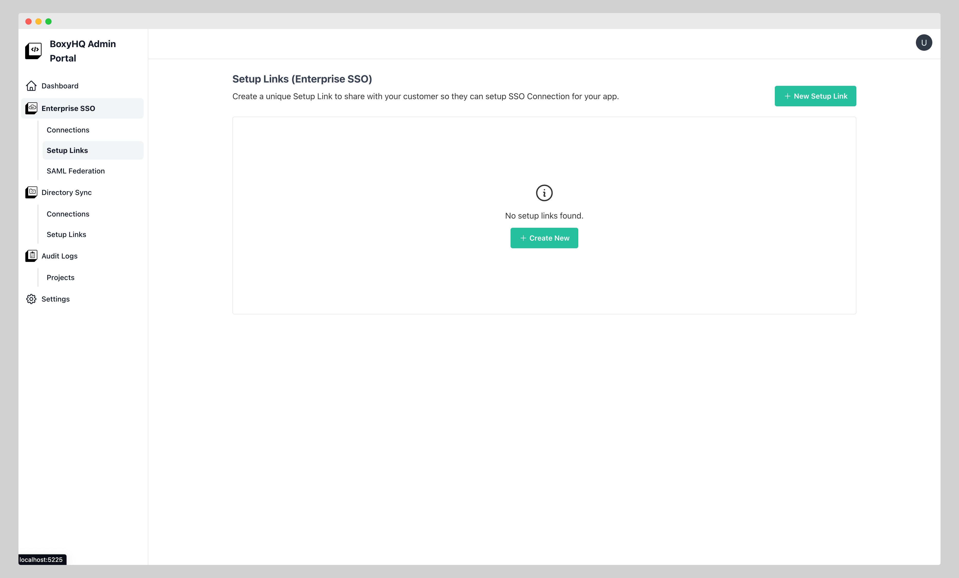Navigate to Projects under Audit Logs

tap(60, 277)
